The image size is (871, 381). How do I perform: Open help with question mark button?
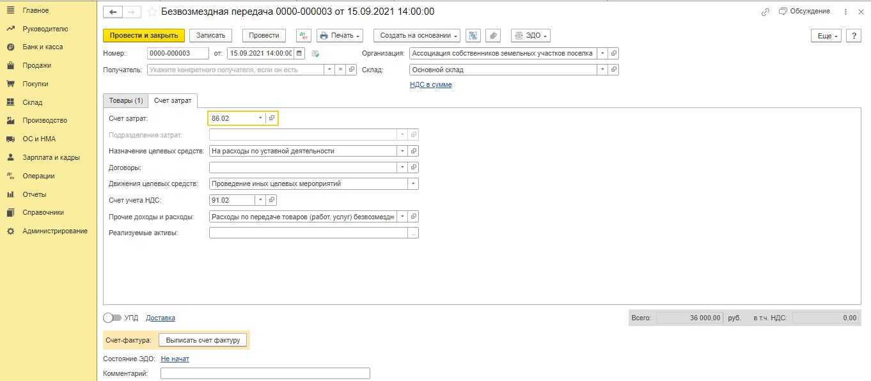click(852, 36)
